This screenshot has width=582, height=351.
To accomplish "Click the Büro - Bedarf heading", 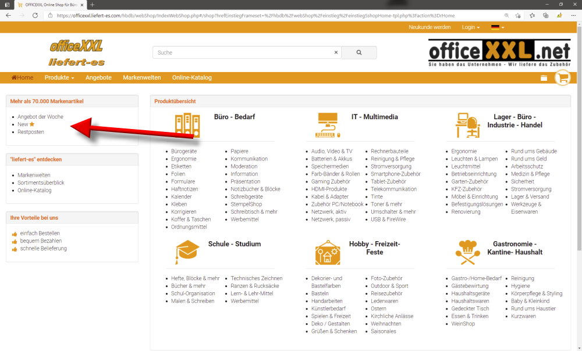I will pyautogui.click(x=235, y=117).
